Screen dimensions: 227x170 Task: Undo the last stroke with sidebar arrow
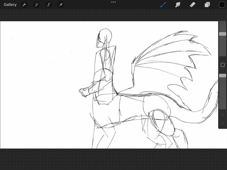coord(222,115)
